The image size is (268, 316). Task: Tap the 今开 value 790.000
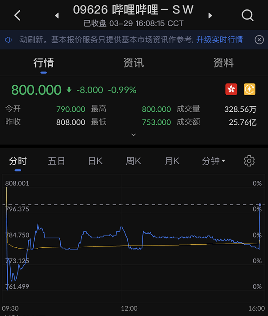pyautogui.click(x=71, y=109)
